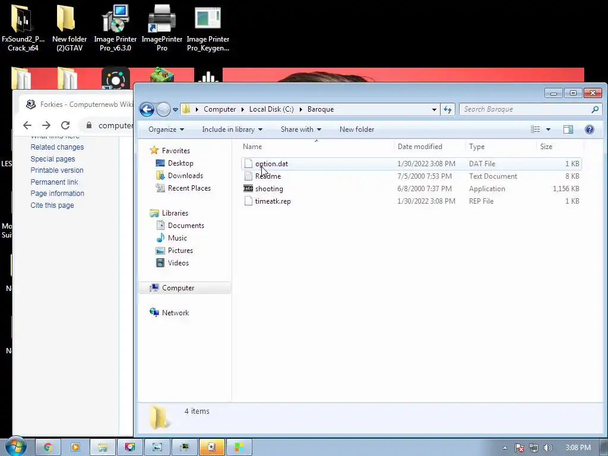
Task: Open Image Printer Pro_v6.3.0 desktop icon
Action: tap(115, 28)
